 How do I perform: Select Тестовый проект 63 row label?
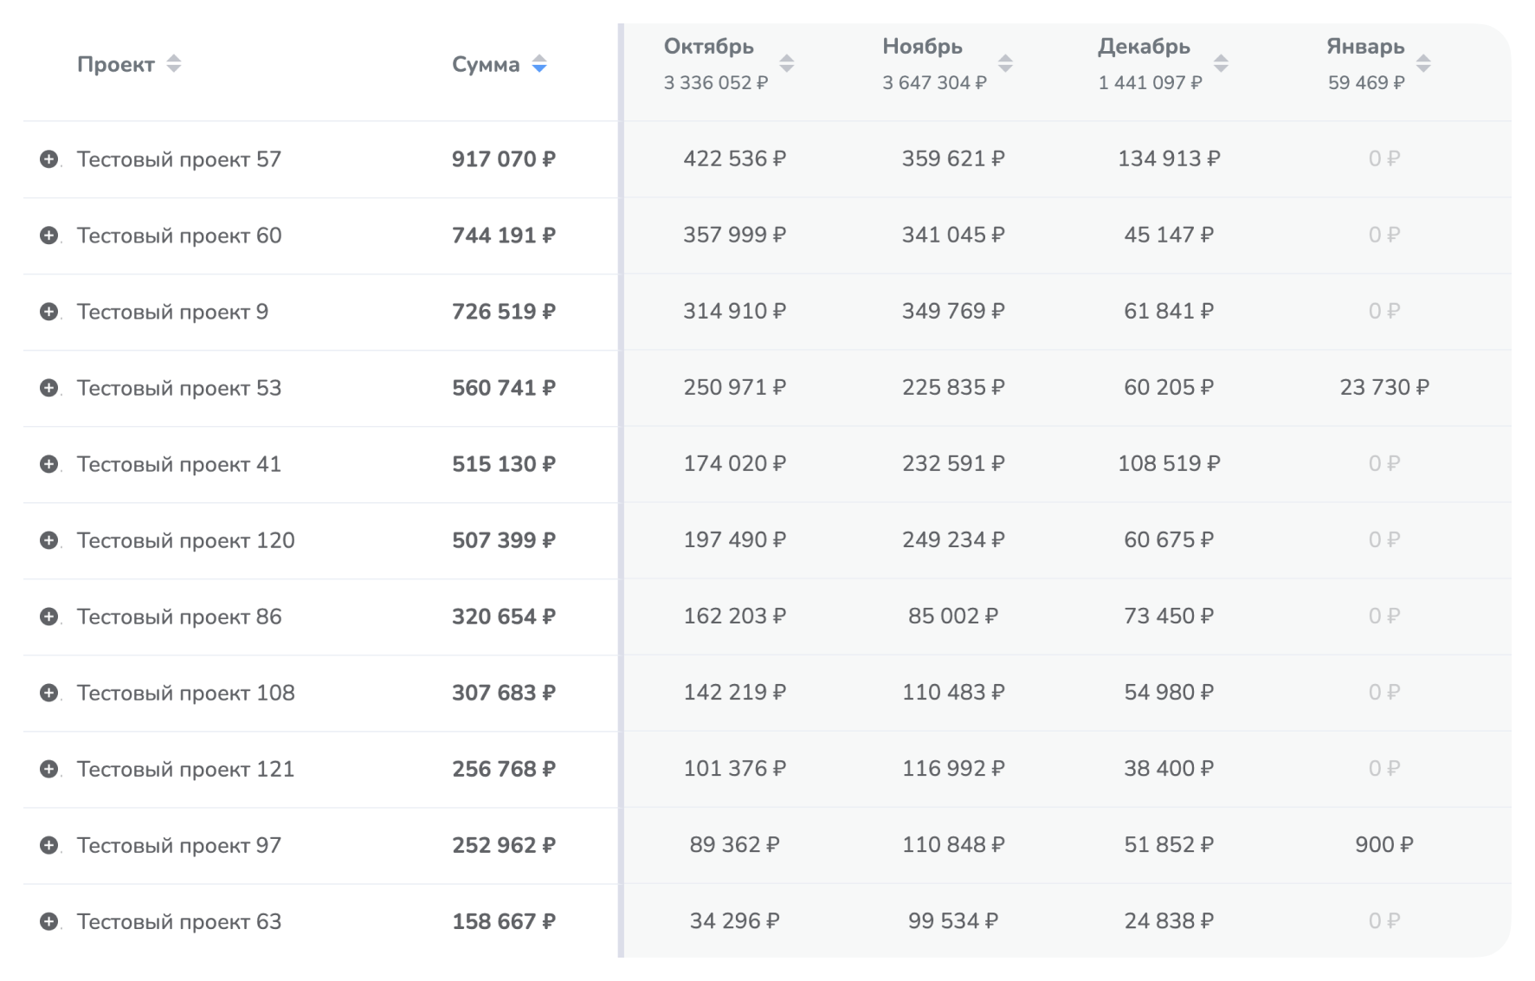coord(179,921)
